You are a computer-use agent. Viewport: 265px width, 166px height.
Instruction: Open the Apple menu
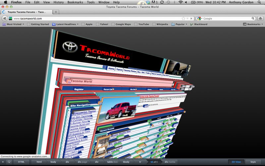(x=6, y=2)
